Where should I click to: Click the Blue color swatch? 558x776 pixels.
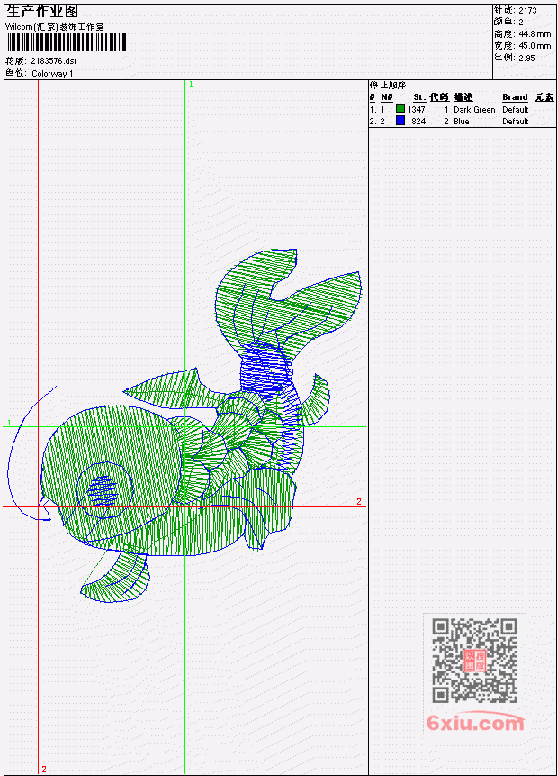point(400,121)
